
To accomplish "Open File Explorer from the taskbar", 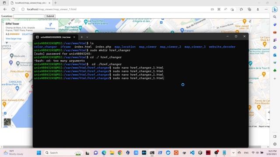I will click(112, 153).
